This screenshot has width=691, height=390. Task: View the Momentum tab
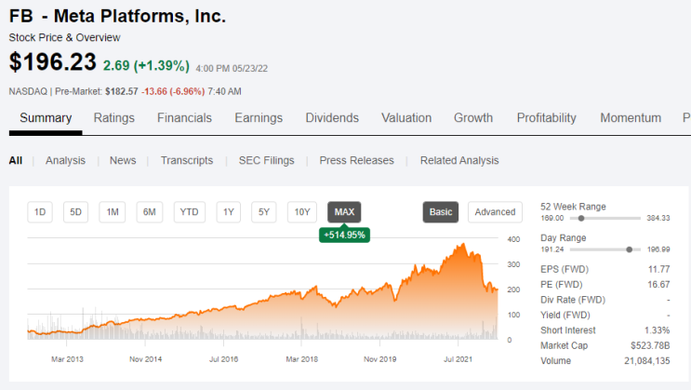click(631, 118)
